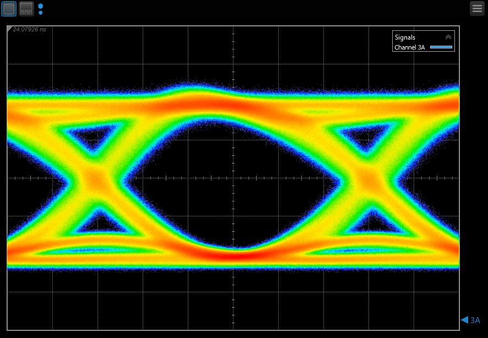
Task: Click the 24.07926 ns time offset label
Action: (x=29, y=29)
